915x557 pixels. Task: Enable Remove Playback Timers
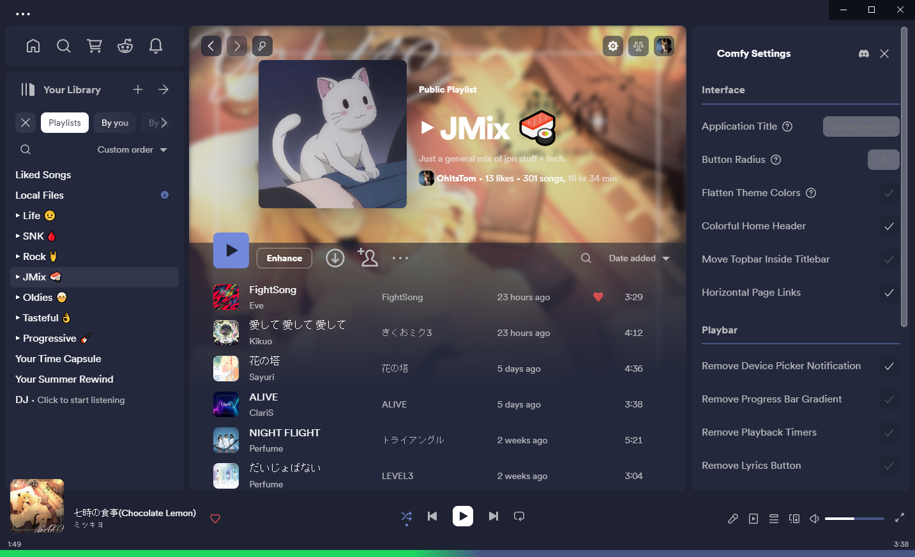point(889,432)
